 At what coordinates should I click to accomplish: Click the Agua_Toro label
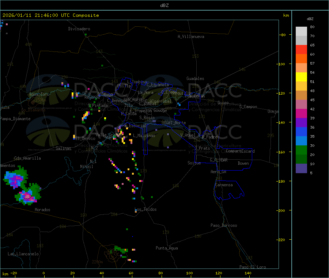[39, 94]
